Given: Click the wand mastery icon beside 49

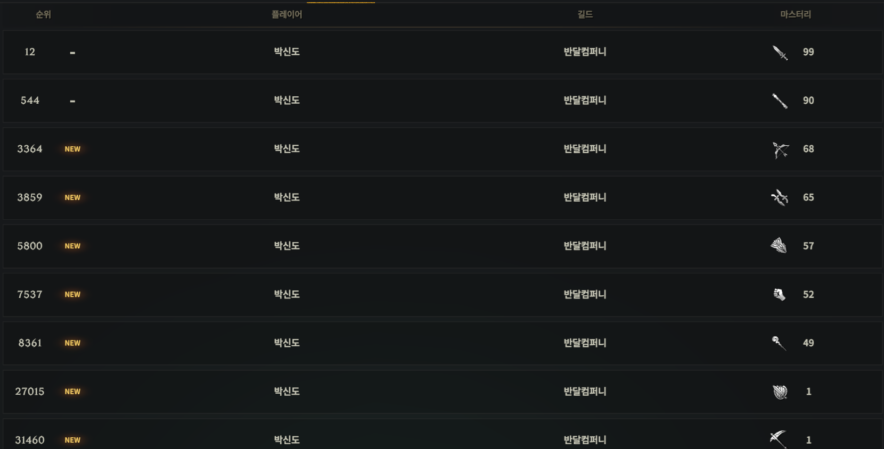Looking at the screenshot, I should coord(779,343).
